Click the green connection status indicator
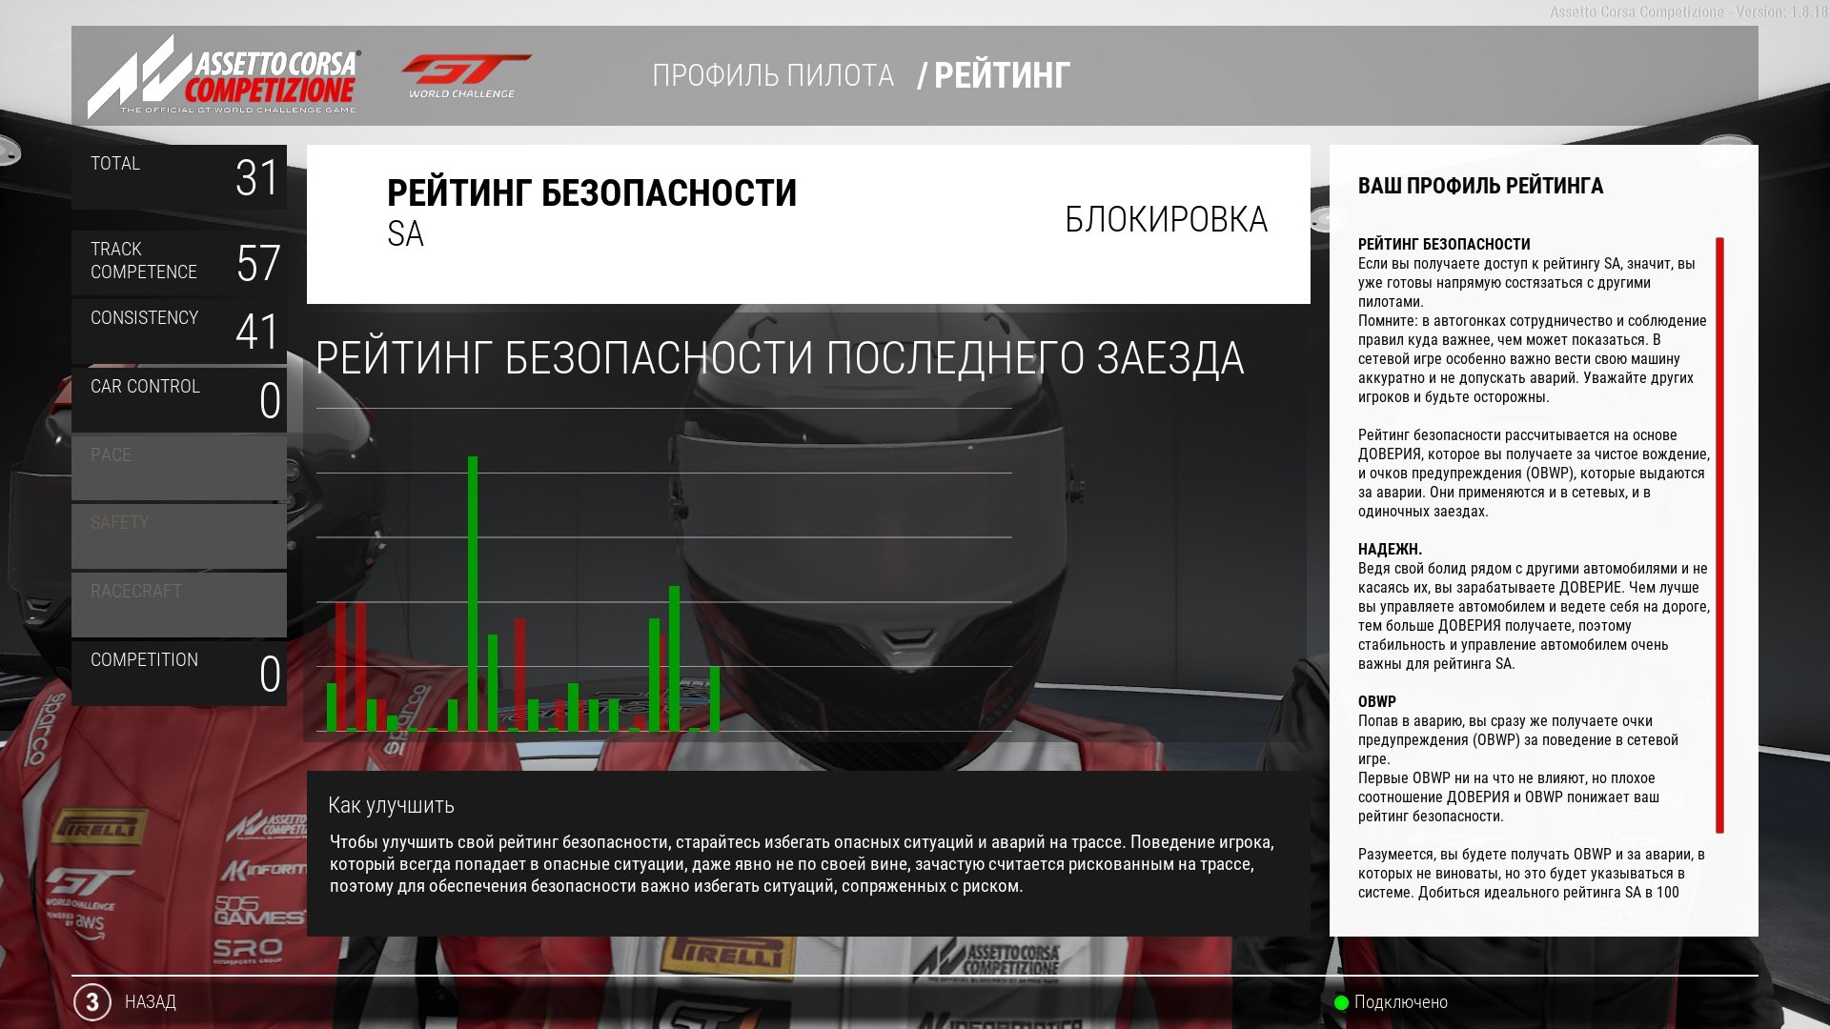1830x1029 pixels. point(1341,1002)
